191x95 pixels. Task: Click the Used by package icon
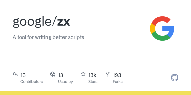pos(53,74)
